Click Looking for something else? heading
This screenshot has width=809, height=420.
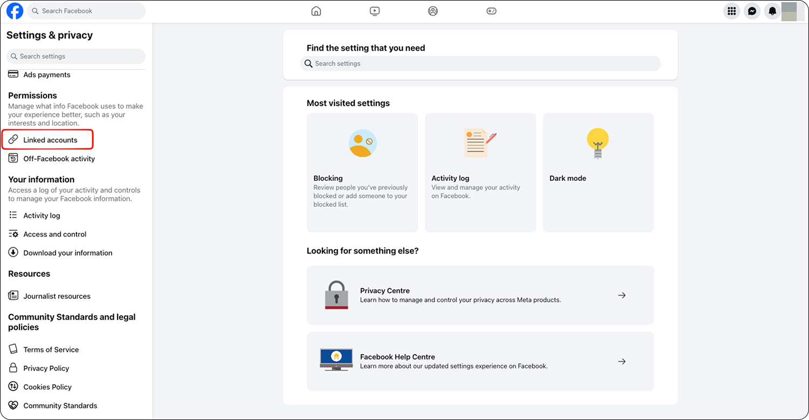click(363, 251)
